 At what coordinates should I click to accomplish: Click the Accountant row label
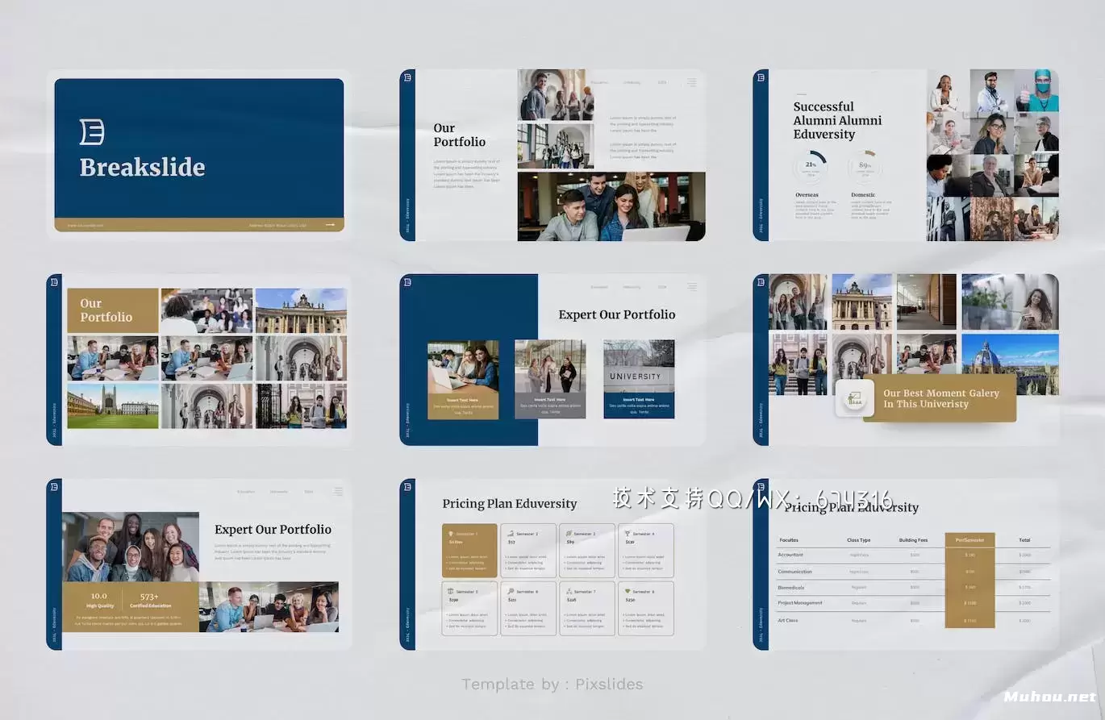pos(790,555)
